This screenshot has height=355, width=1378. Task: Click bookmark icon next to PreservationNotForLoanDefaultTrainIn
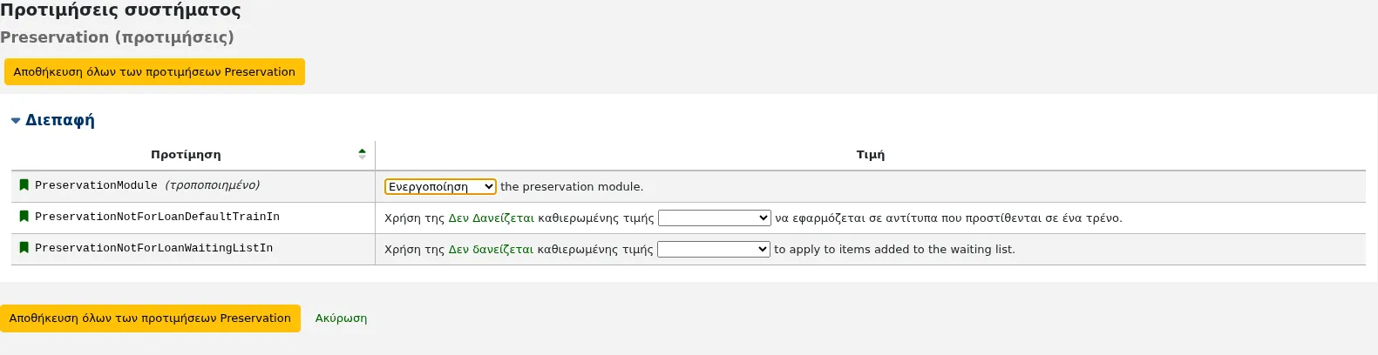tap(24, 217)
